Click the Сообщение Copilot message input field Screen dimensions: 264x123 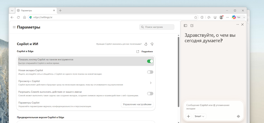pyautogui.click(x=213, y=107)
